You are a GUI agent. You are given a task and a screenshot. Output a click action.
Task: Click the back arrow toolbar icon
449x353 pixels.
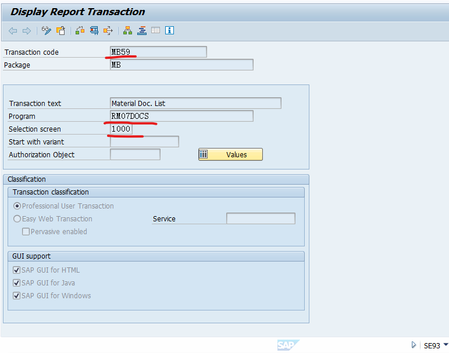point(13,31)
